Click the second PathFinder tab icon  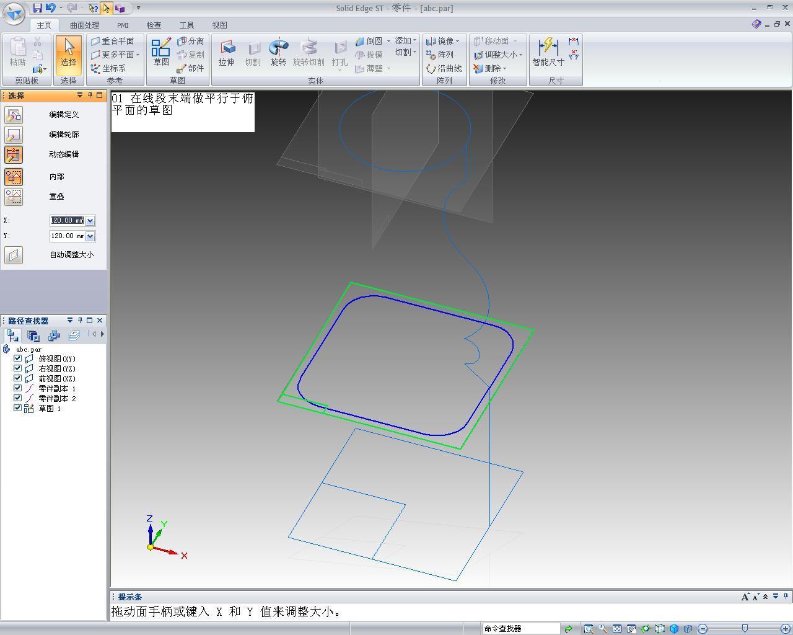tap(33, 335)
